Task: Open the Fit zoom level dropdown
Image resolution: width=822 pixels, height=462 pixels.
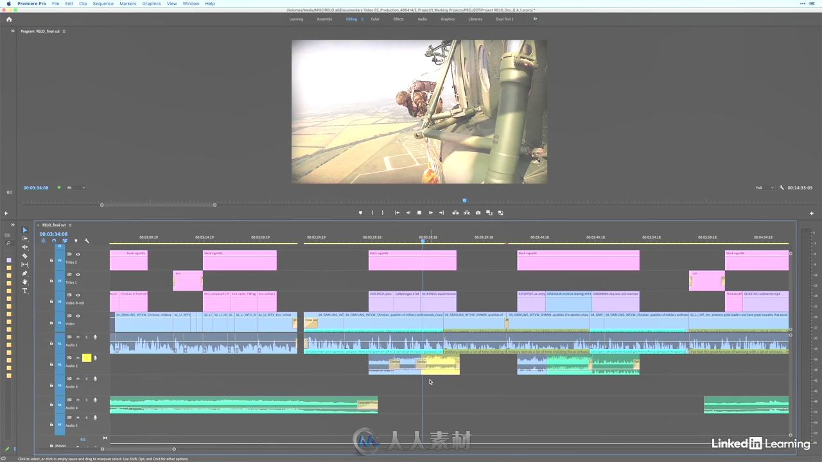Action: click(76, 188)
